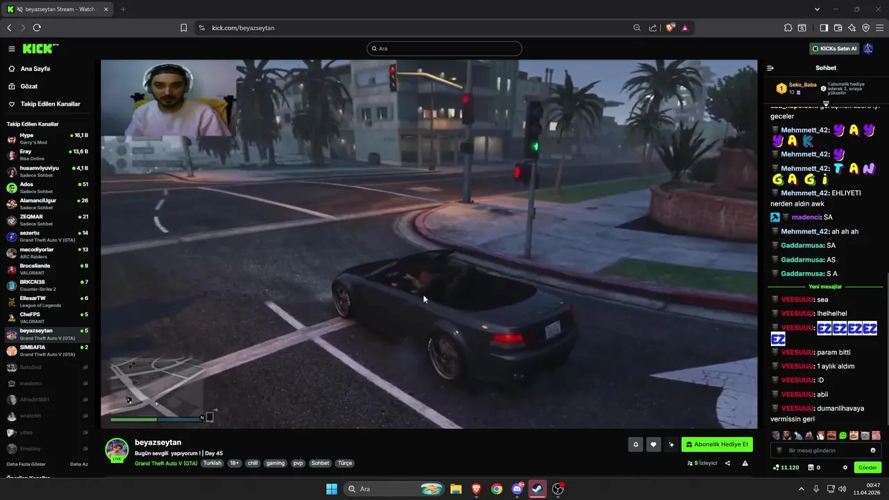Click the KICK logo

tap(40, 49)
